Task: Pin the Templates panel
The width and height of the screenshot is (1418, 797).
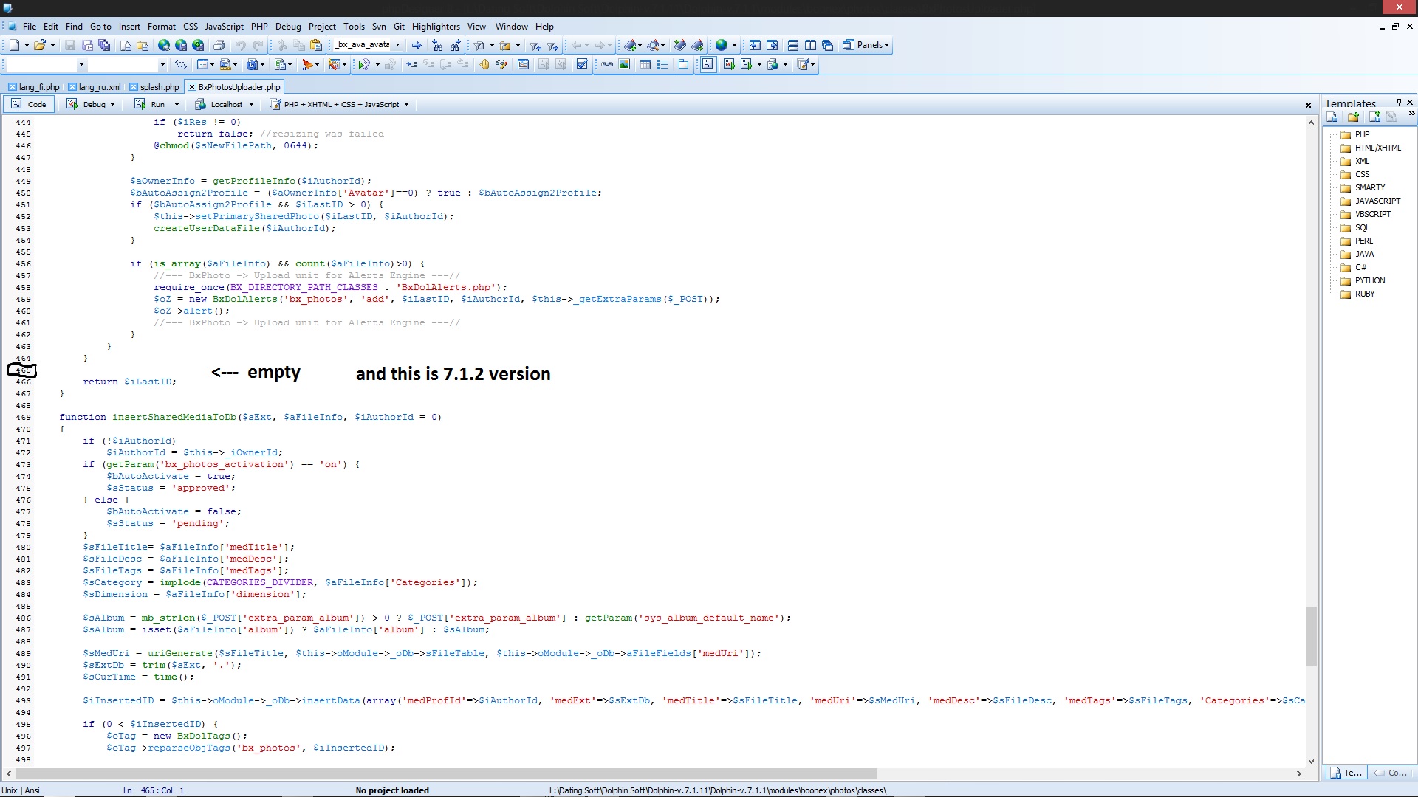Action: coord(1398,103)
